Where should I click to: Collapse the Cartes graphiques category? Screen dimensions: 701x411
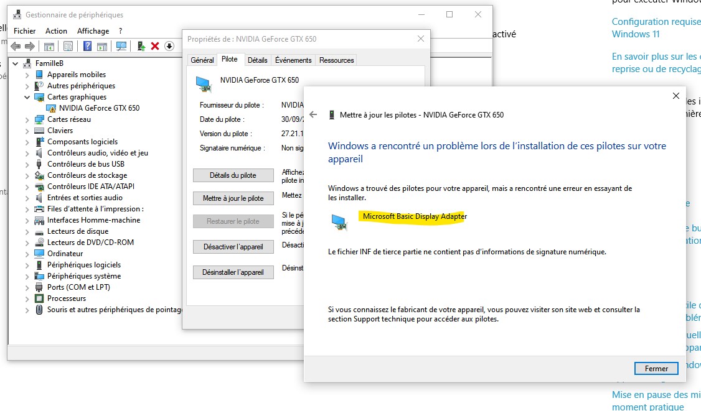click(27, 97)
